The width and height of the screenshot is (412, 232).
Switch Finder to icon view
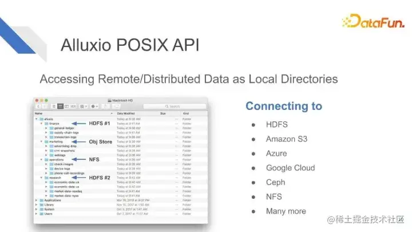(54, 107)
